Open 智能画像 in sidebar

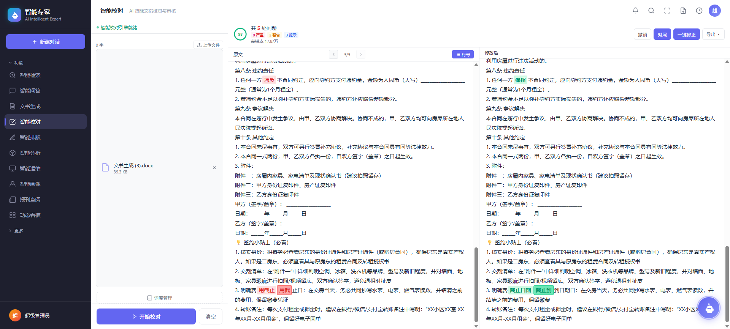(x=46, y=184)
